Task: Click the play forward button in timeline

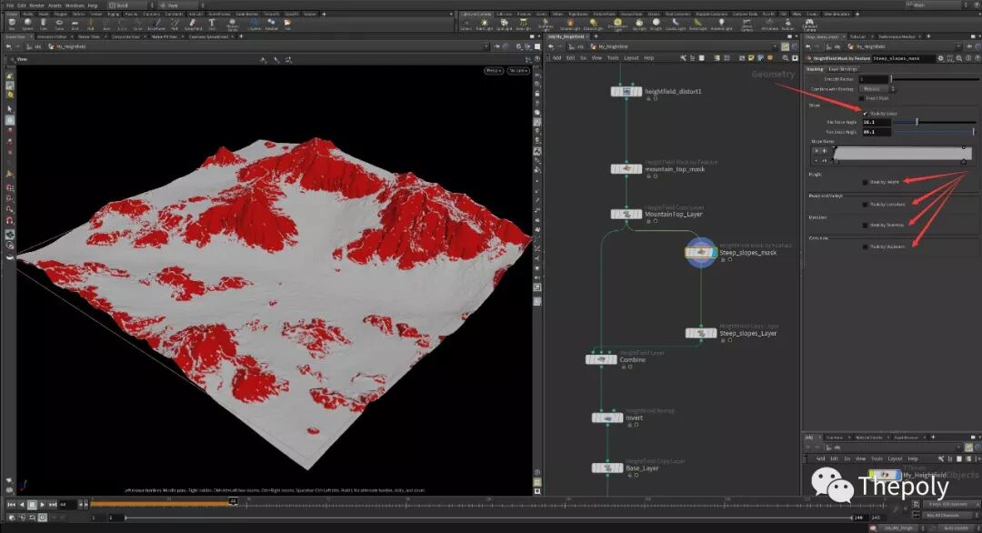Action: 42,504
